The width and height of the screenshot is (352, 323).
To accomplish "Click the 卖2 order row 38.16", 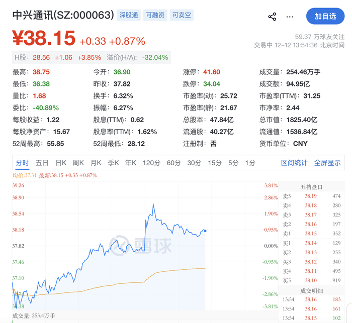I will (x=312, y=225).
